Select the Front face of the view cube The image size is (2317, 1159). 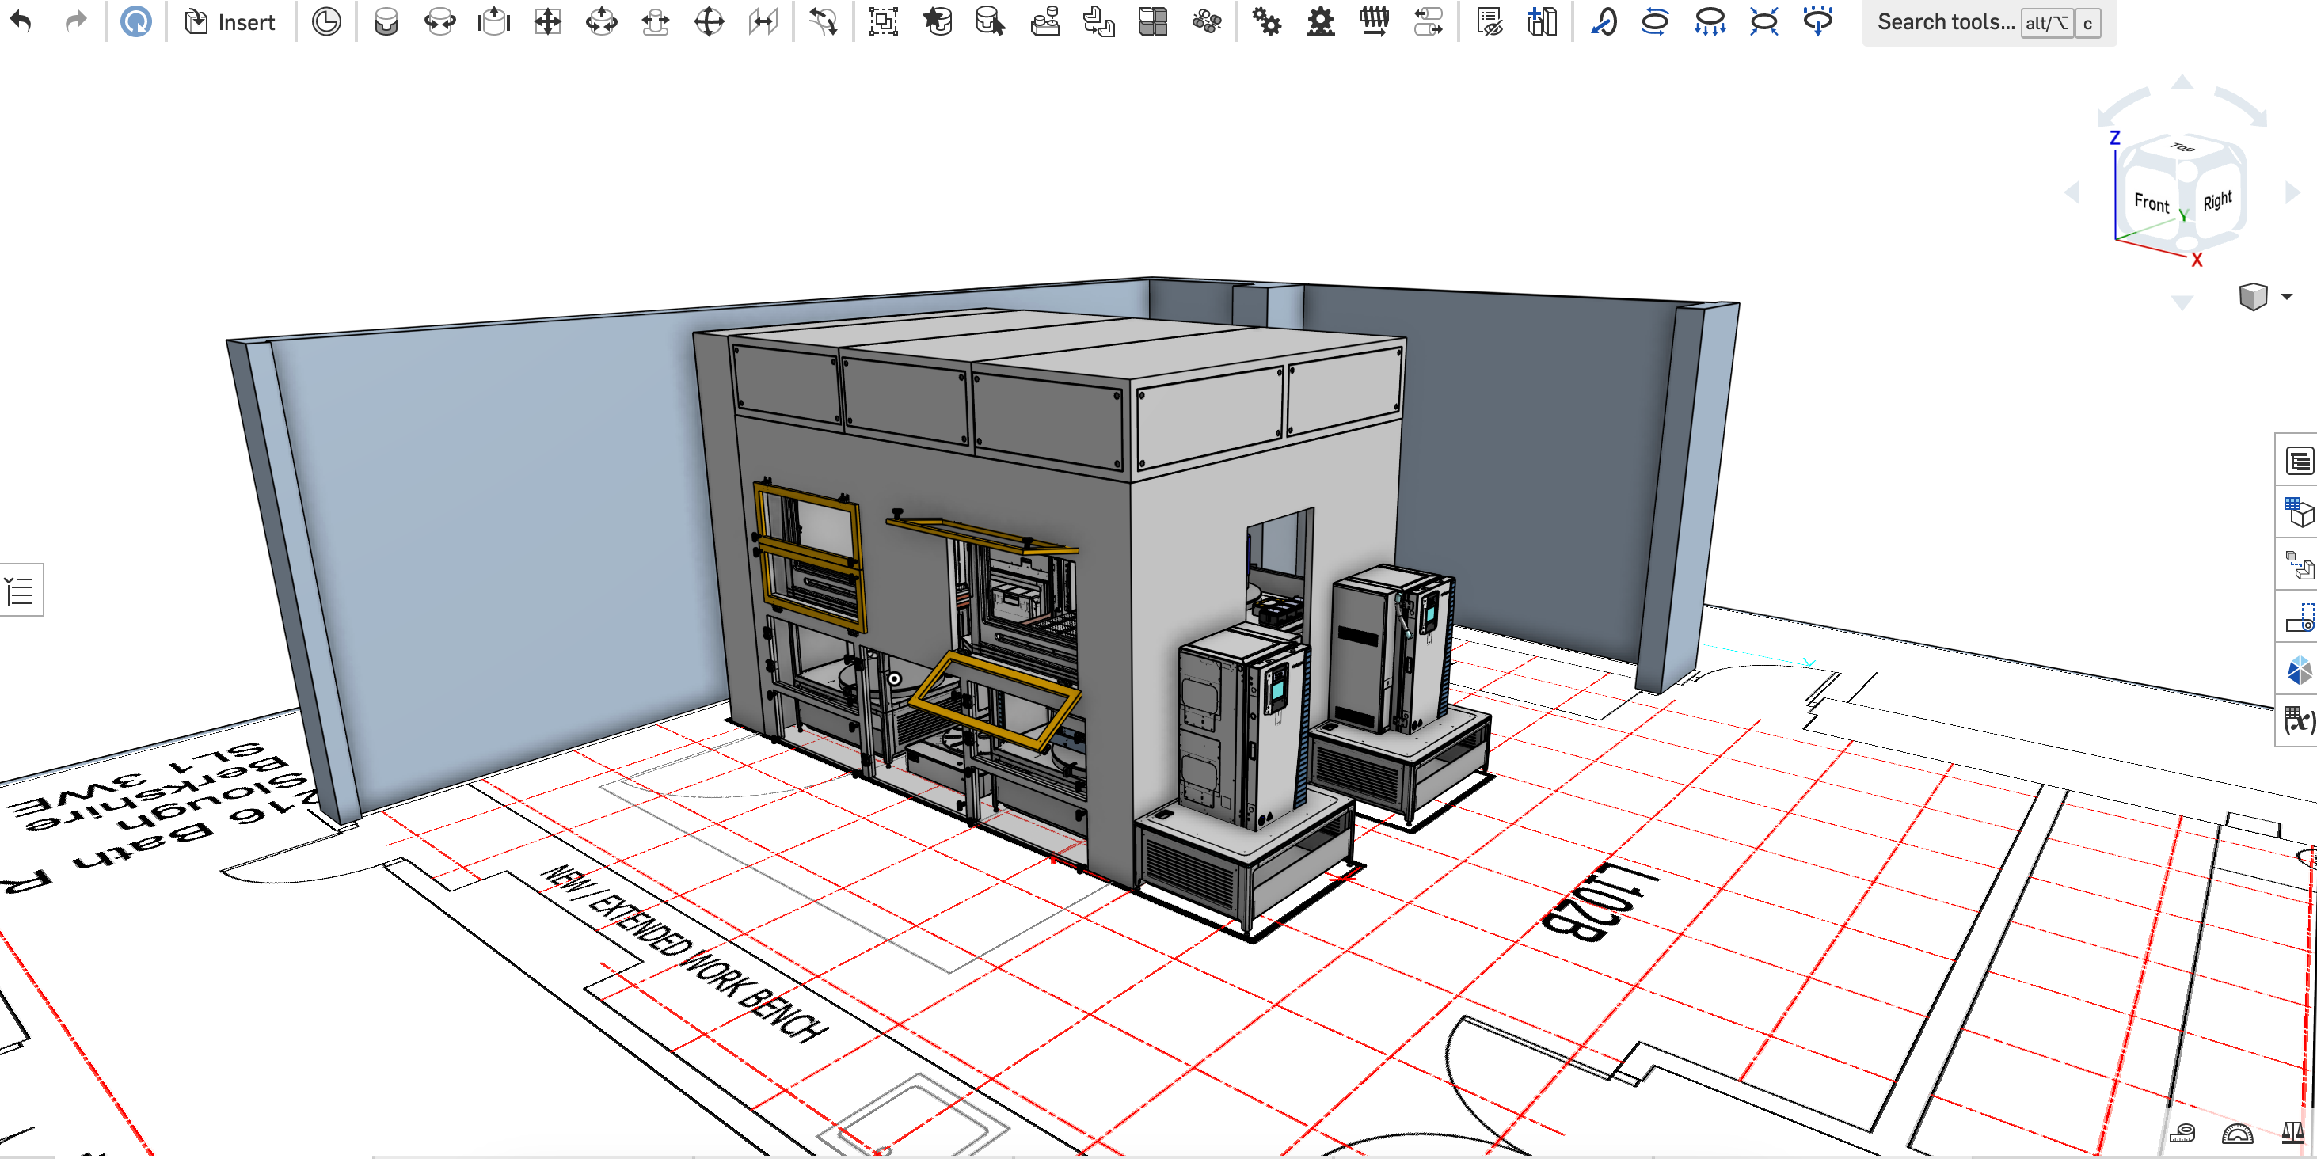tap(2150, 203)
